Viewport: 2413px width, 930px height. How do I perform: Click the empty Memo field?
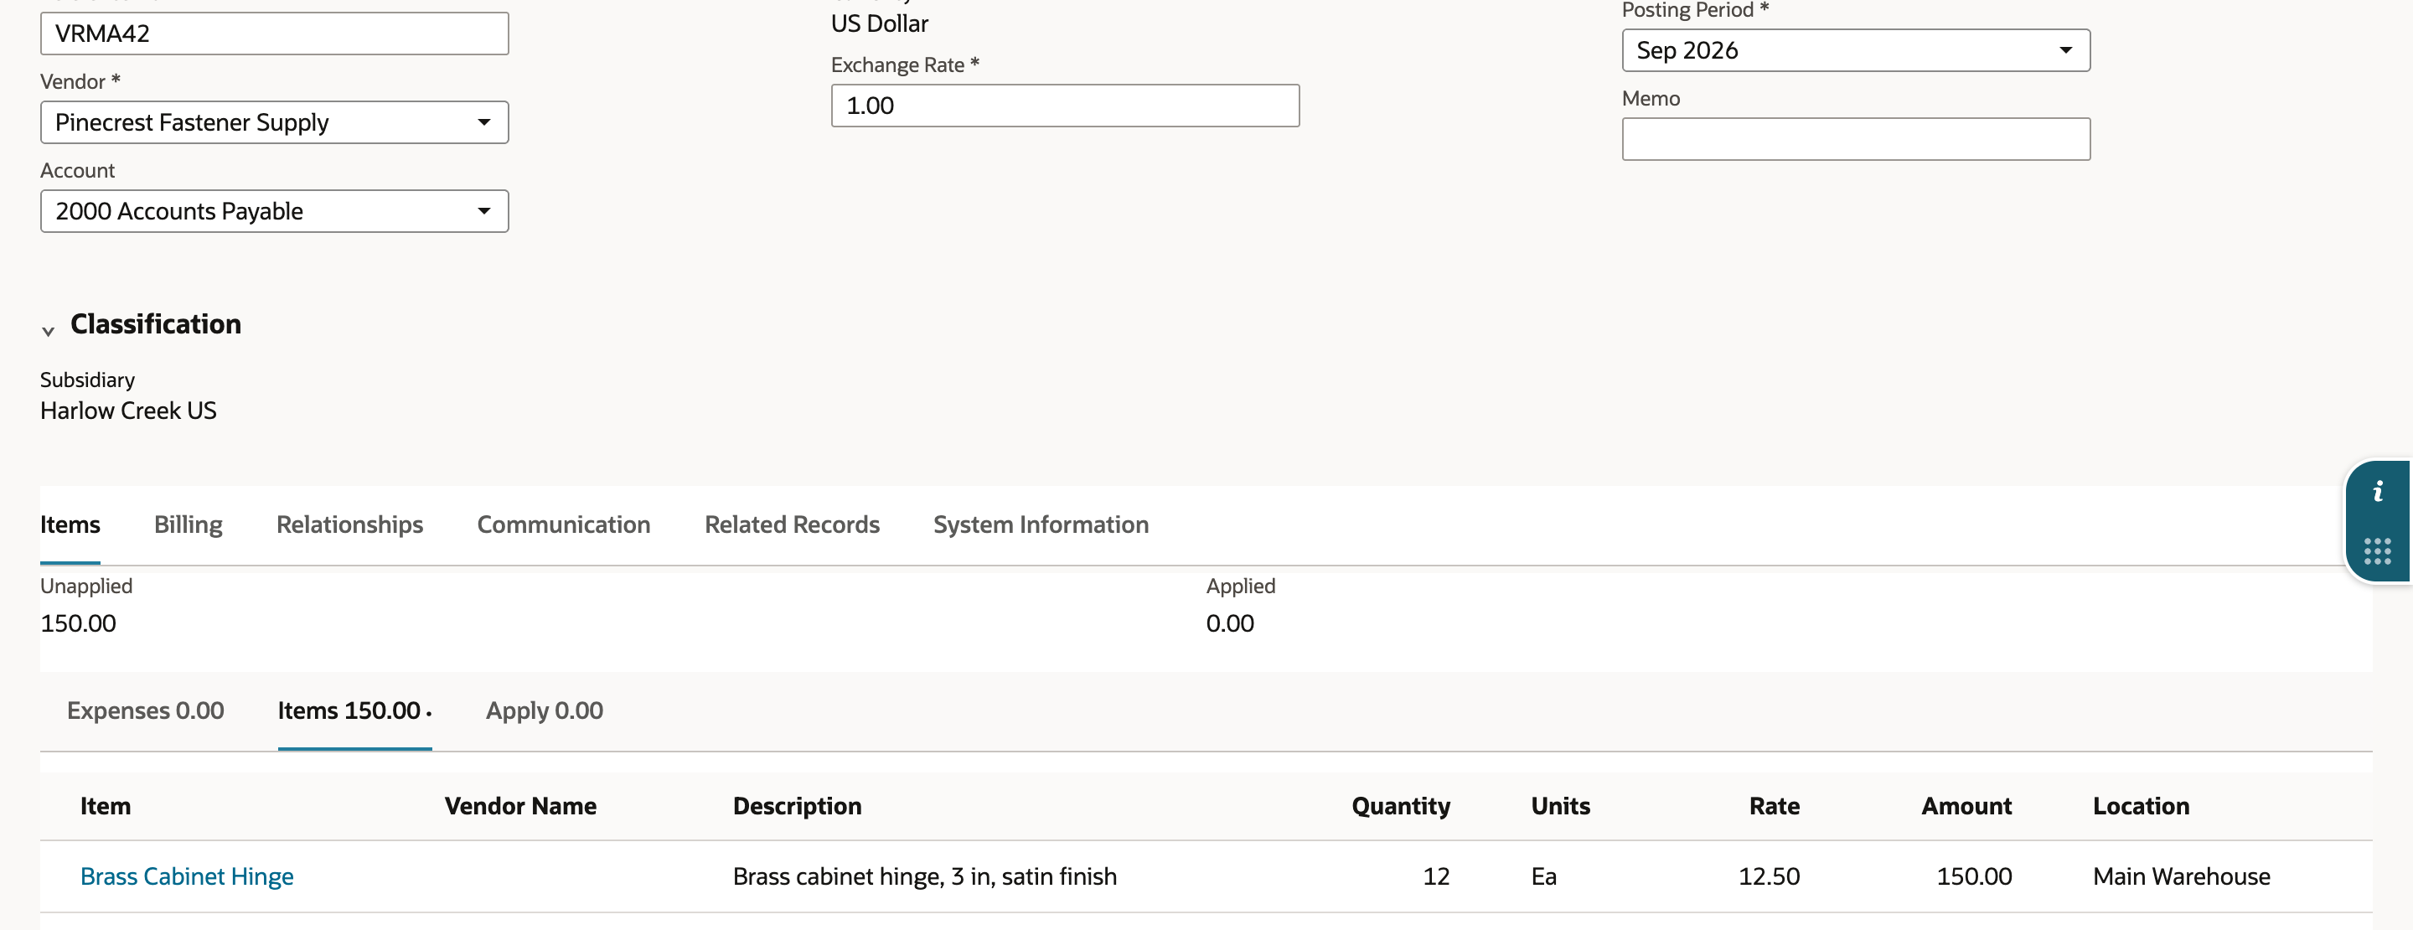click(1856, 140)
